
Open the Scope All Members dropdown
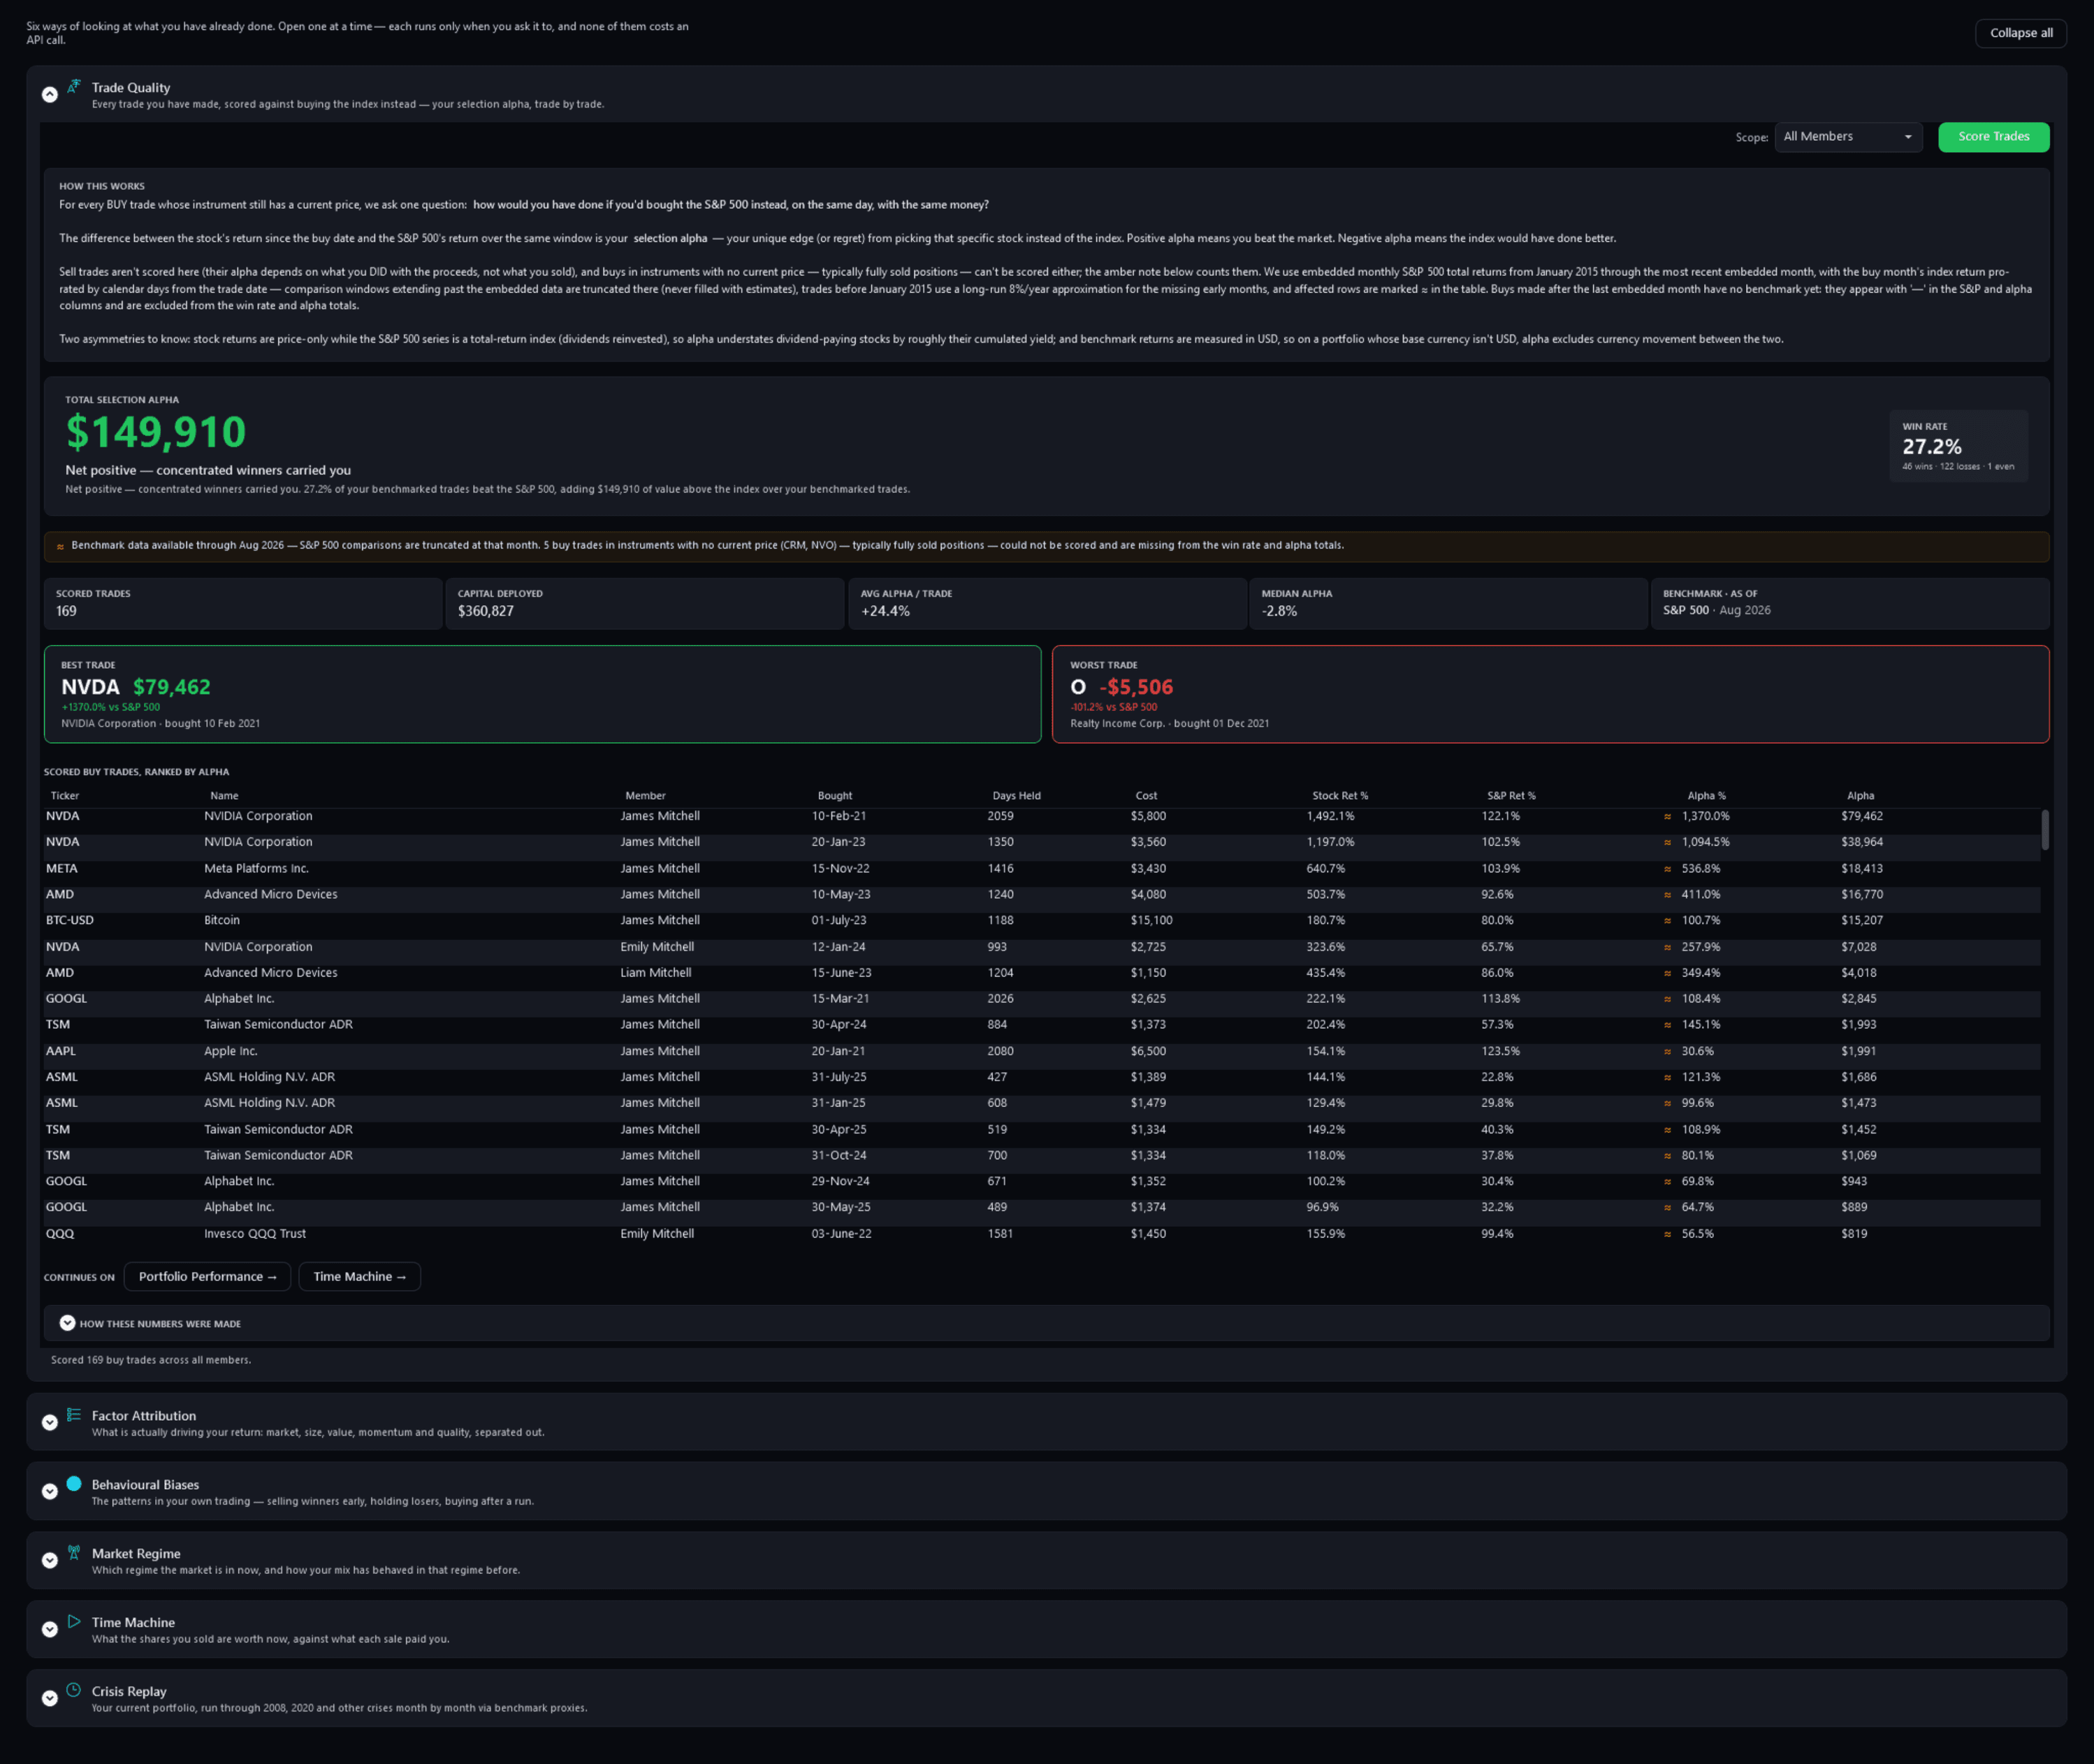(1848, 137)
